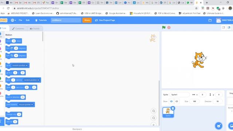The width and height of the screenshot is (233, 131).
Task: Switch to the Costumes tab
Action: point(18,28)
